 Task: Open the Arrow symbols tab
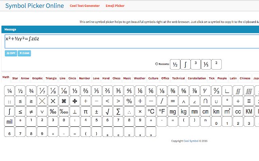[x=25, y=78]
